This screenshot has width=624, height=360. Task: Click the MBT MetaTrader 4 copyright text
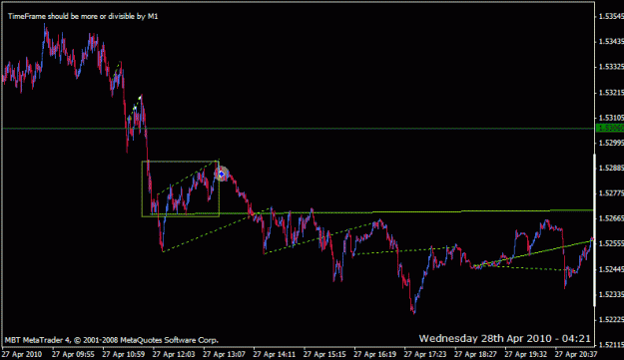tap(112, 340)
